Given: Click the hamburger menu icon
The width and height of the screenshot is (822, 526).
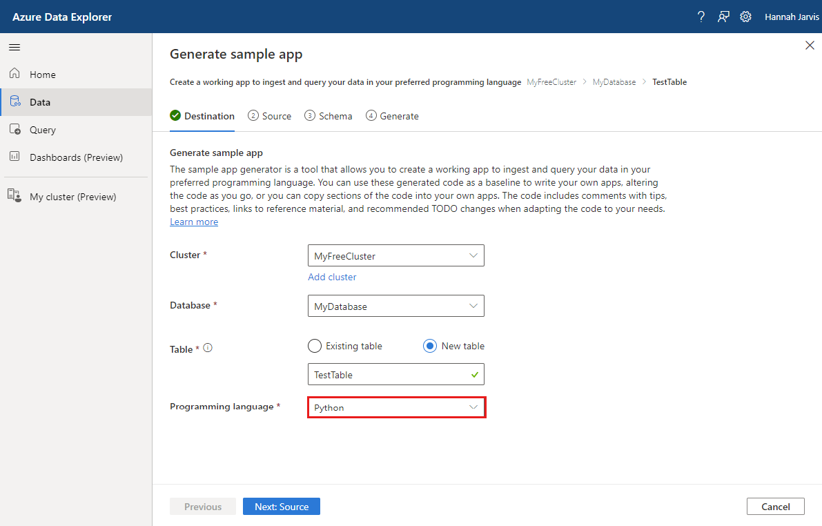Looking at the screenshot, I should click(14, 48).
